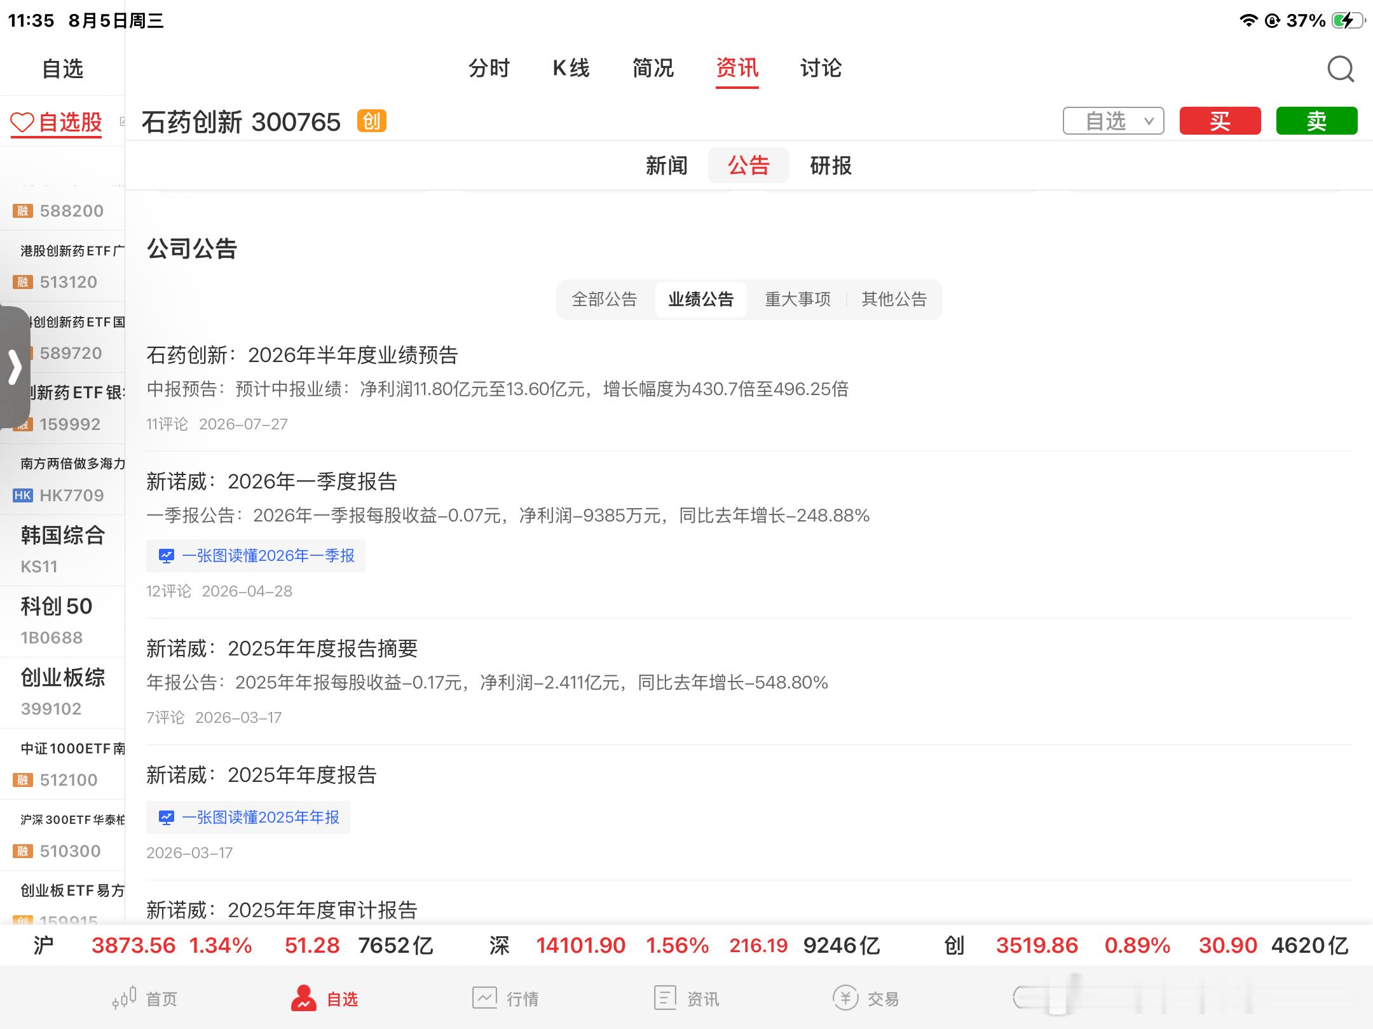Tap the chart icon in 一张图读懂2025年年报

click(167, 817)
